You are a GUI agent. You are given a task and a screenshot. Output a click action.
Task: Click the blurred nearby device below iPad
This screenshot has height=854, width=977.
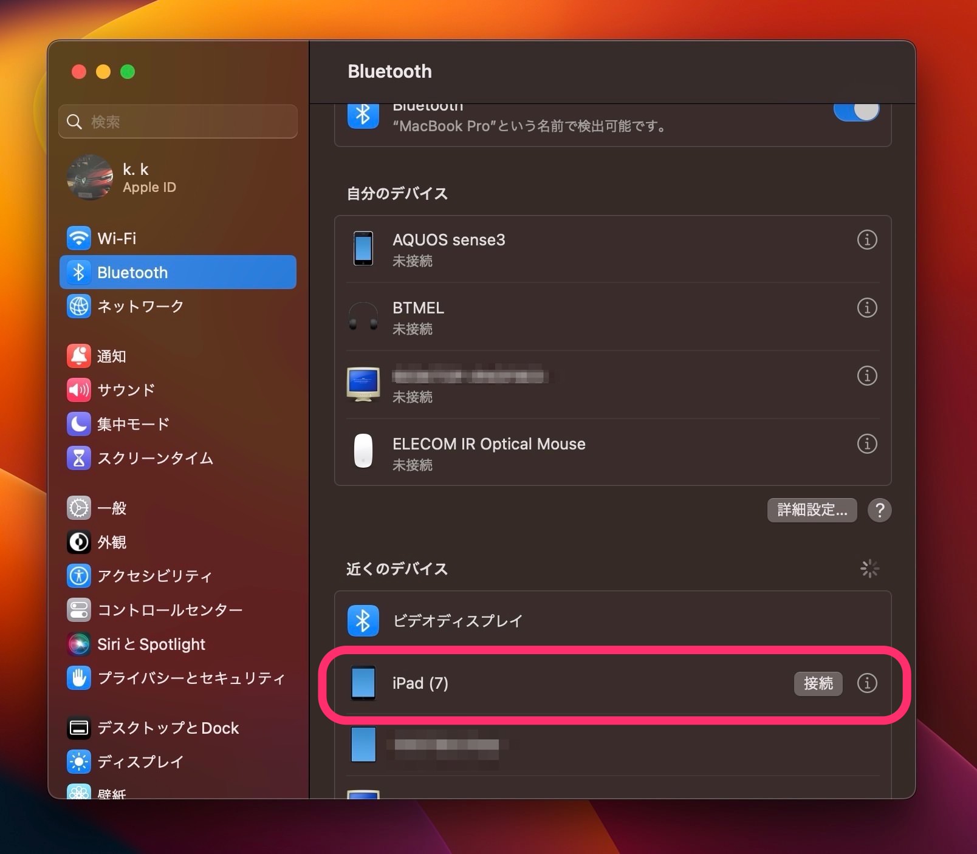612,745
